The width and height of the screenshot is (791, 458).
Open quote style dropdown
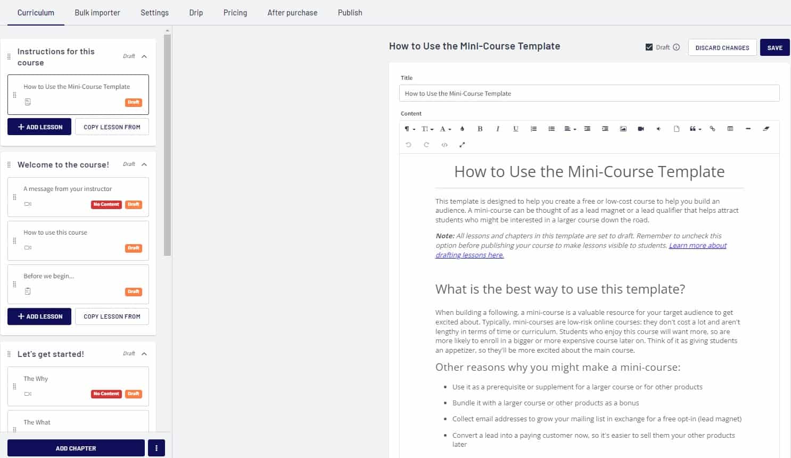pyautogui.click(x=695, y=129)
